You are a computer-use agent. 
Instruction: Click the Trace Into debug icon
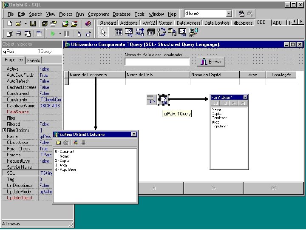(x=79, y=34)
